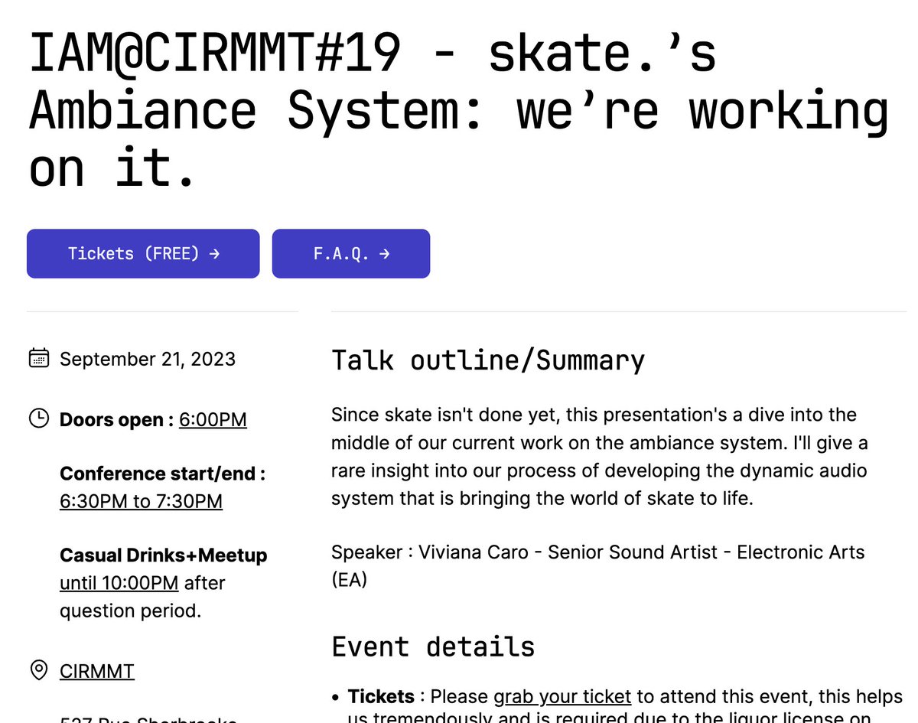Screen dimensions: 918x723
Task: Click the September 21, 2023 date text
Action: coord(148,359)
